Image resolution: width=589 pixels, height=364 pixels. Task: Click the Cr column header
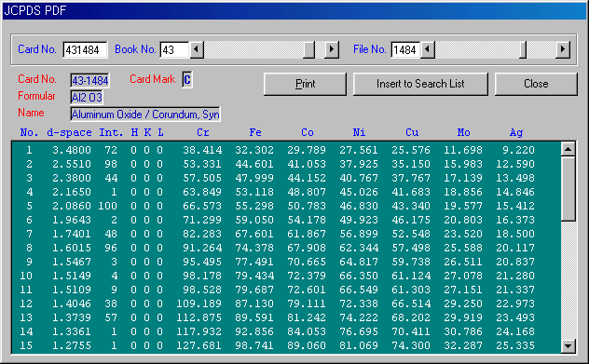[x=203, y=132]
